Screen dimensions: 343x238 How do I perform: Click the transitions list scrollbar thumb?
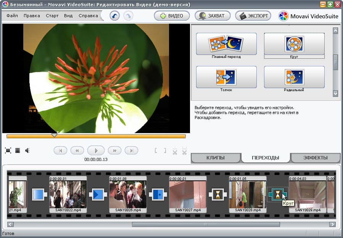click(x=335, y=62)
